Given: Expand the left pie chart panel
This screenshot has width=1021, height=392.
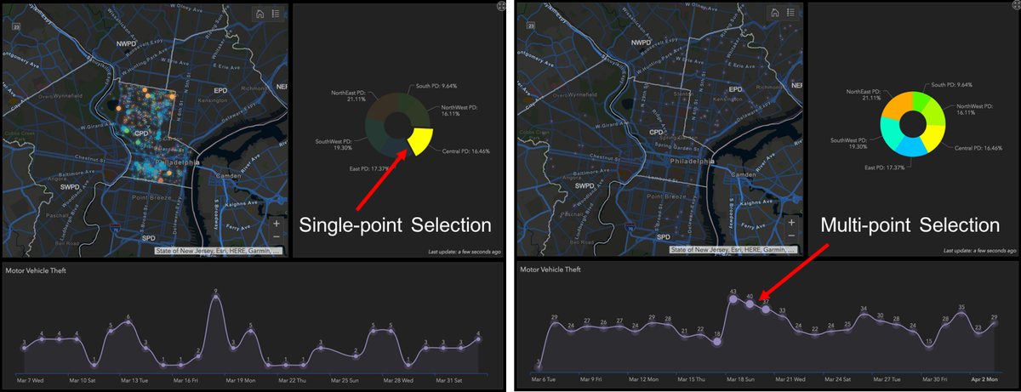Looking at the screenshot, I should tap(502, 6).
